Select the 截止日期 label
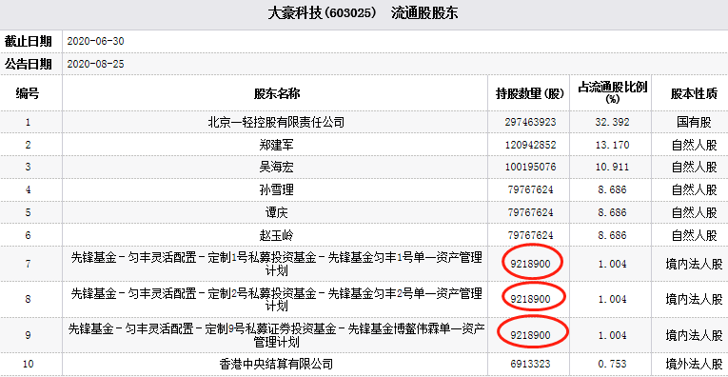 point(28,41)
